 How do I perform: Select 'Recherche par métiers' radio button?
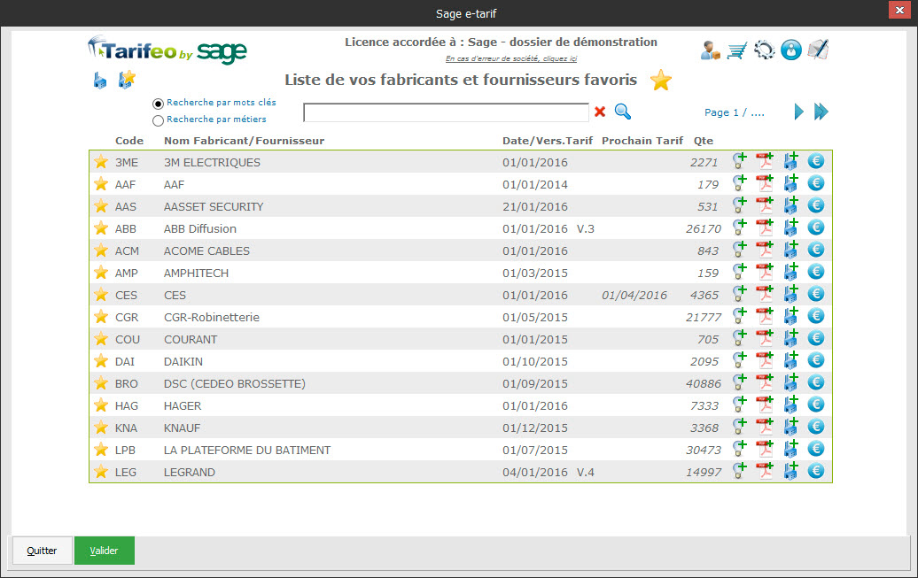(x=159, y=120)
